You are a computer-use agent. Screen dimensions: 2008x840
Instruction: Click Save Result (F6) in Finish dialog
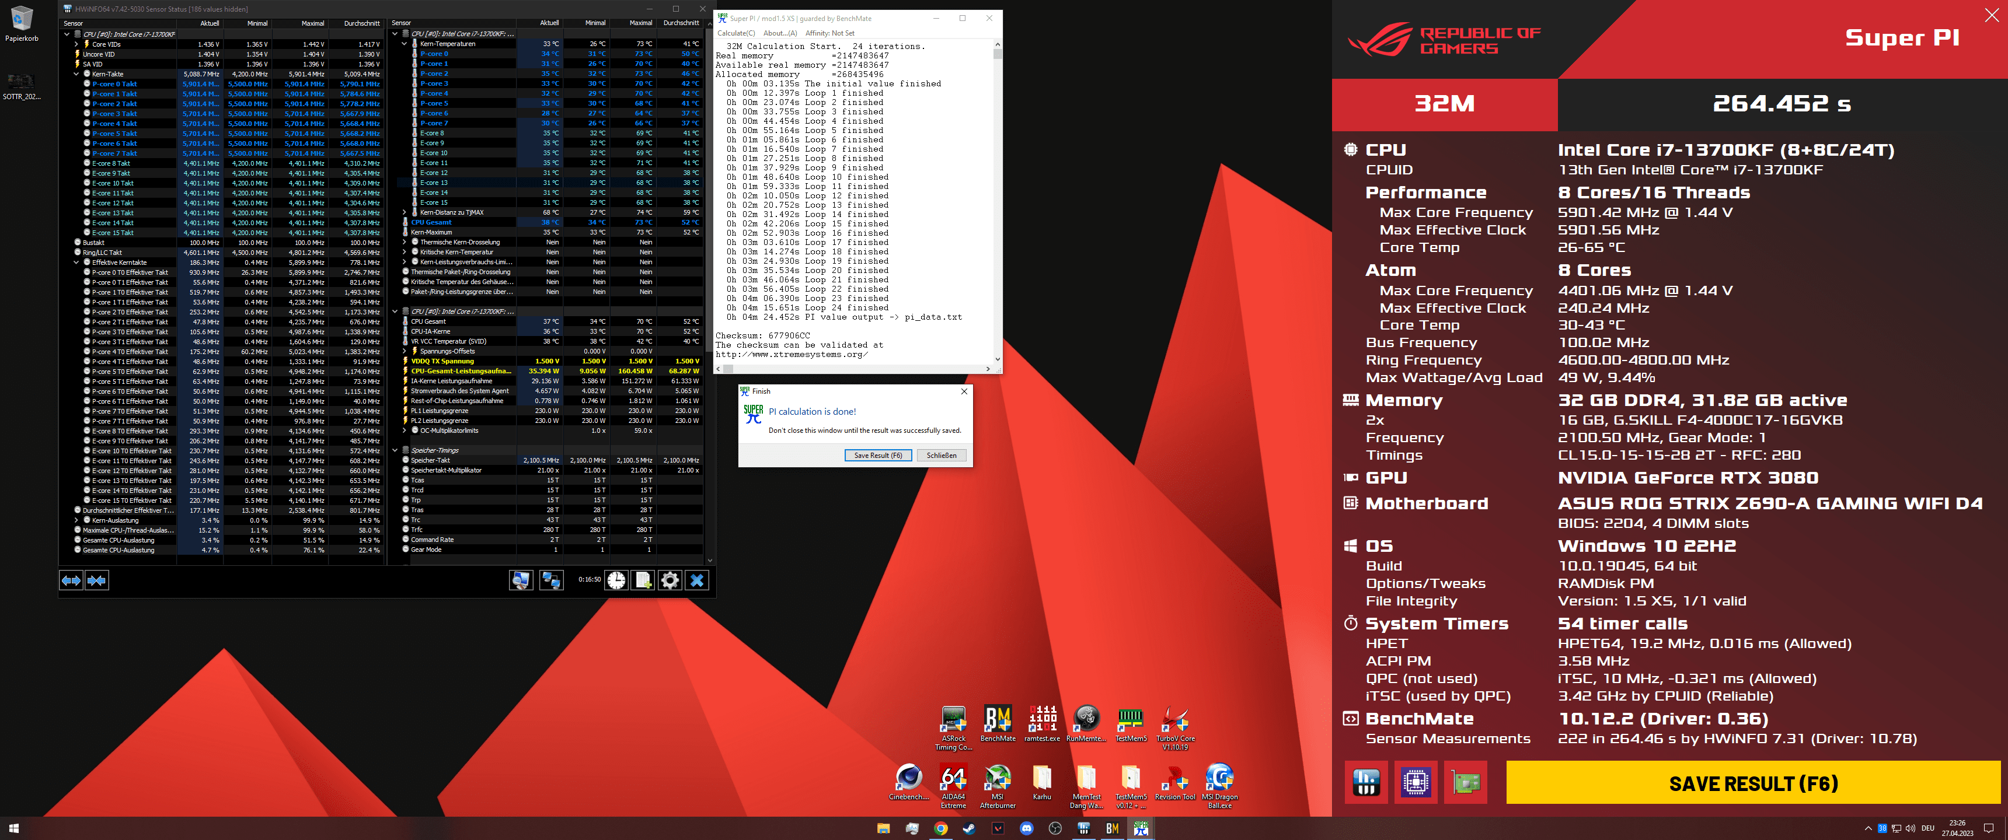coord(878,455)
